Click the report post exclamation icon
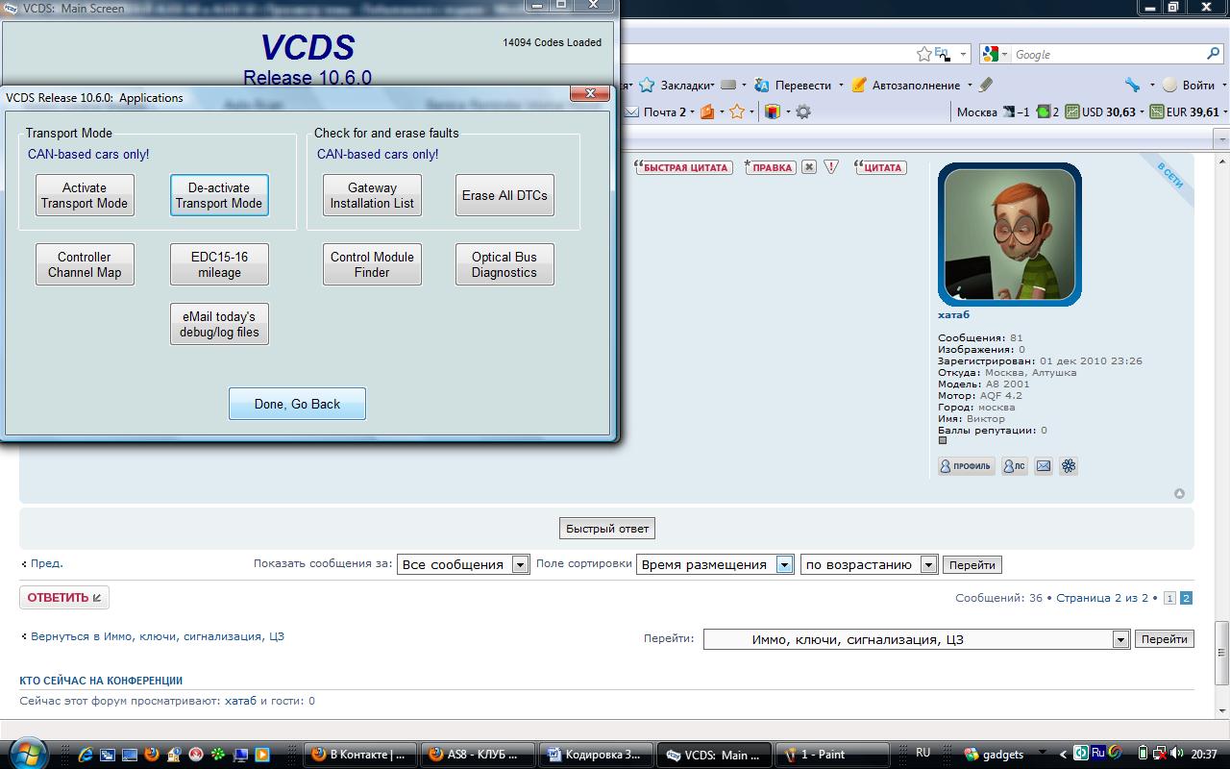 point(831,167)
